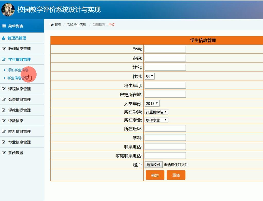Click the hamburger icon beside 菜单列表
The height and width of the screenshot is (201, 263).
pos(4,26)
